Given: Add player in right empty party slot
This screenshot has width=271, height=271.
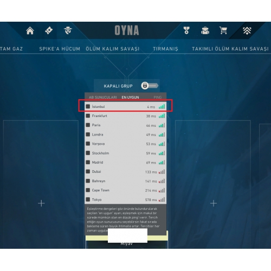Looking at the screenshot, I should pos(214,203).
